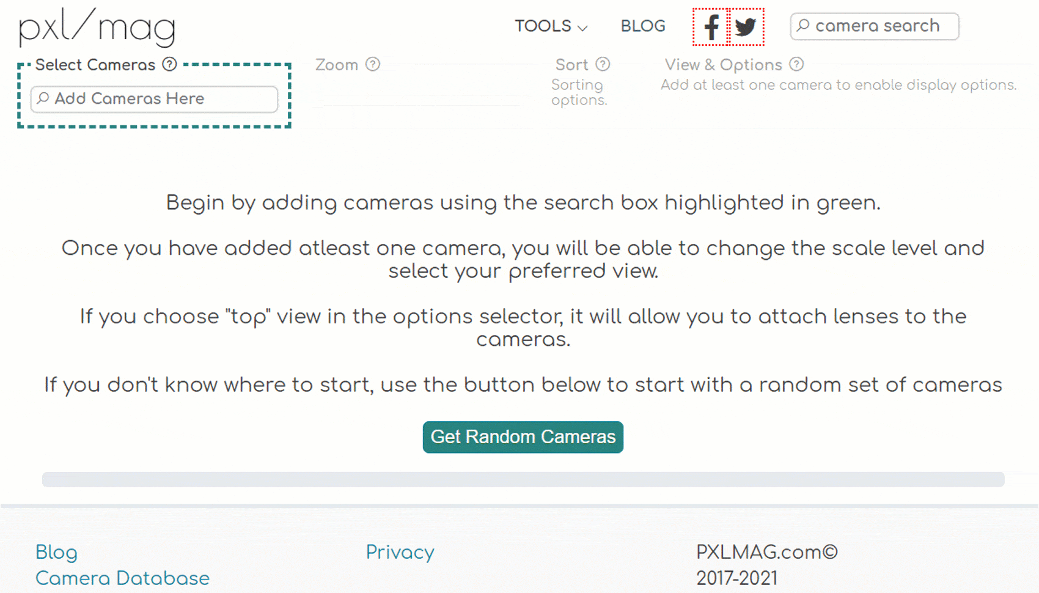
Task: Open the Privacy page link
Action: coord(400,552)
